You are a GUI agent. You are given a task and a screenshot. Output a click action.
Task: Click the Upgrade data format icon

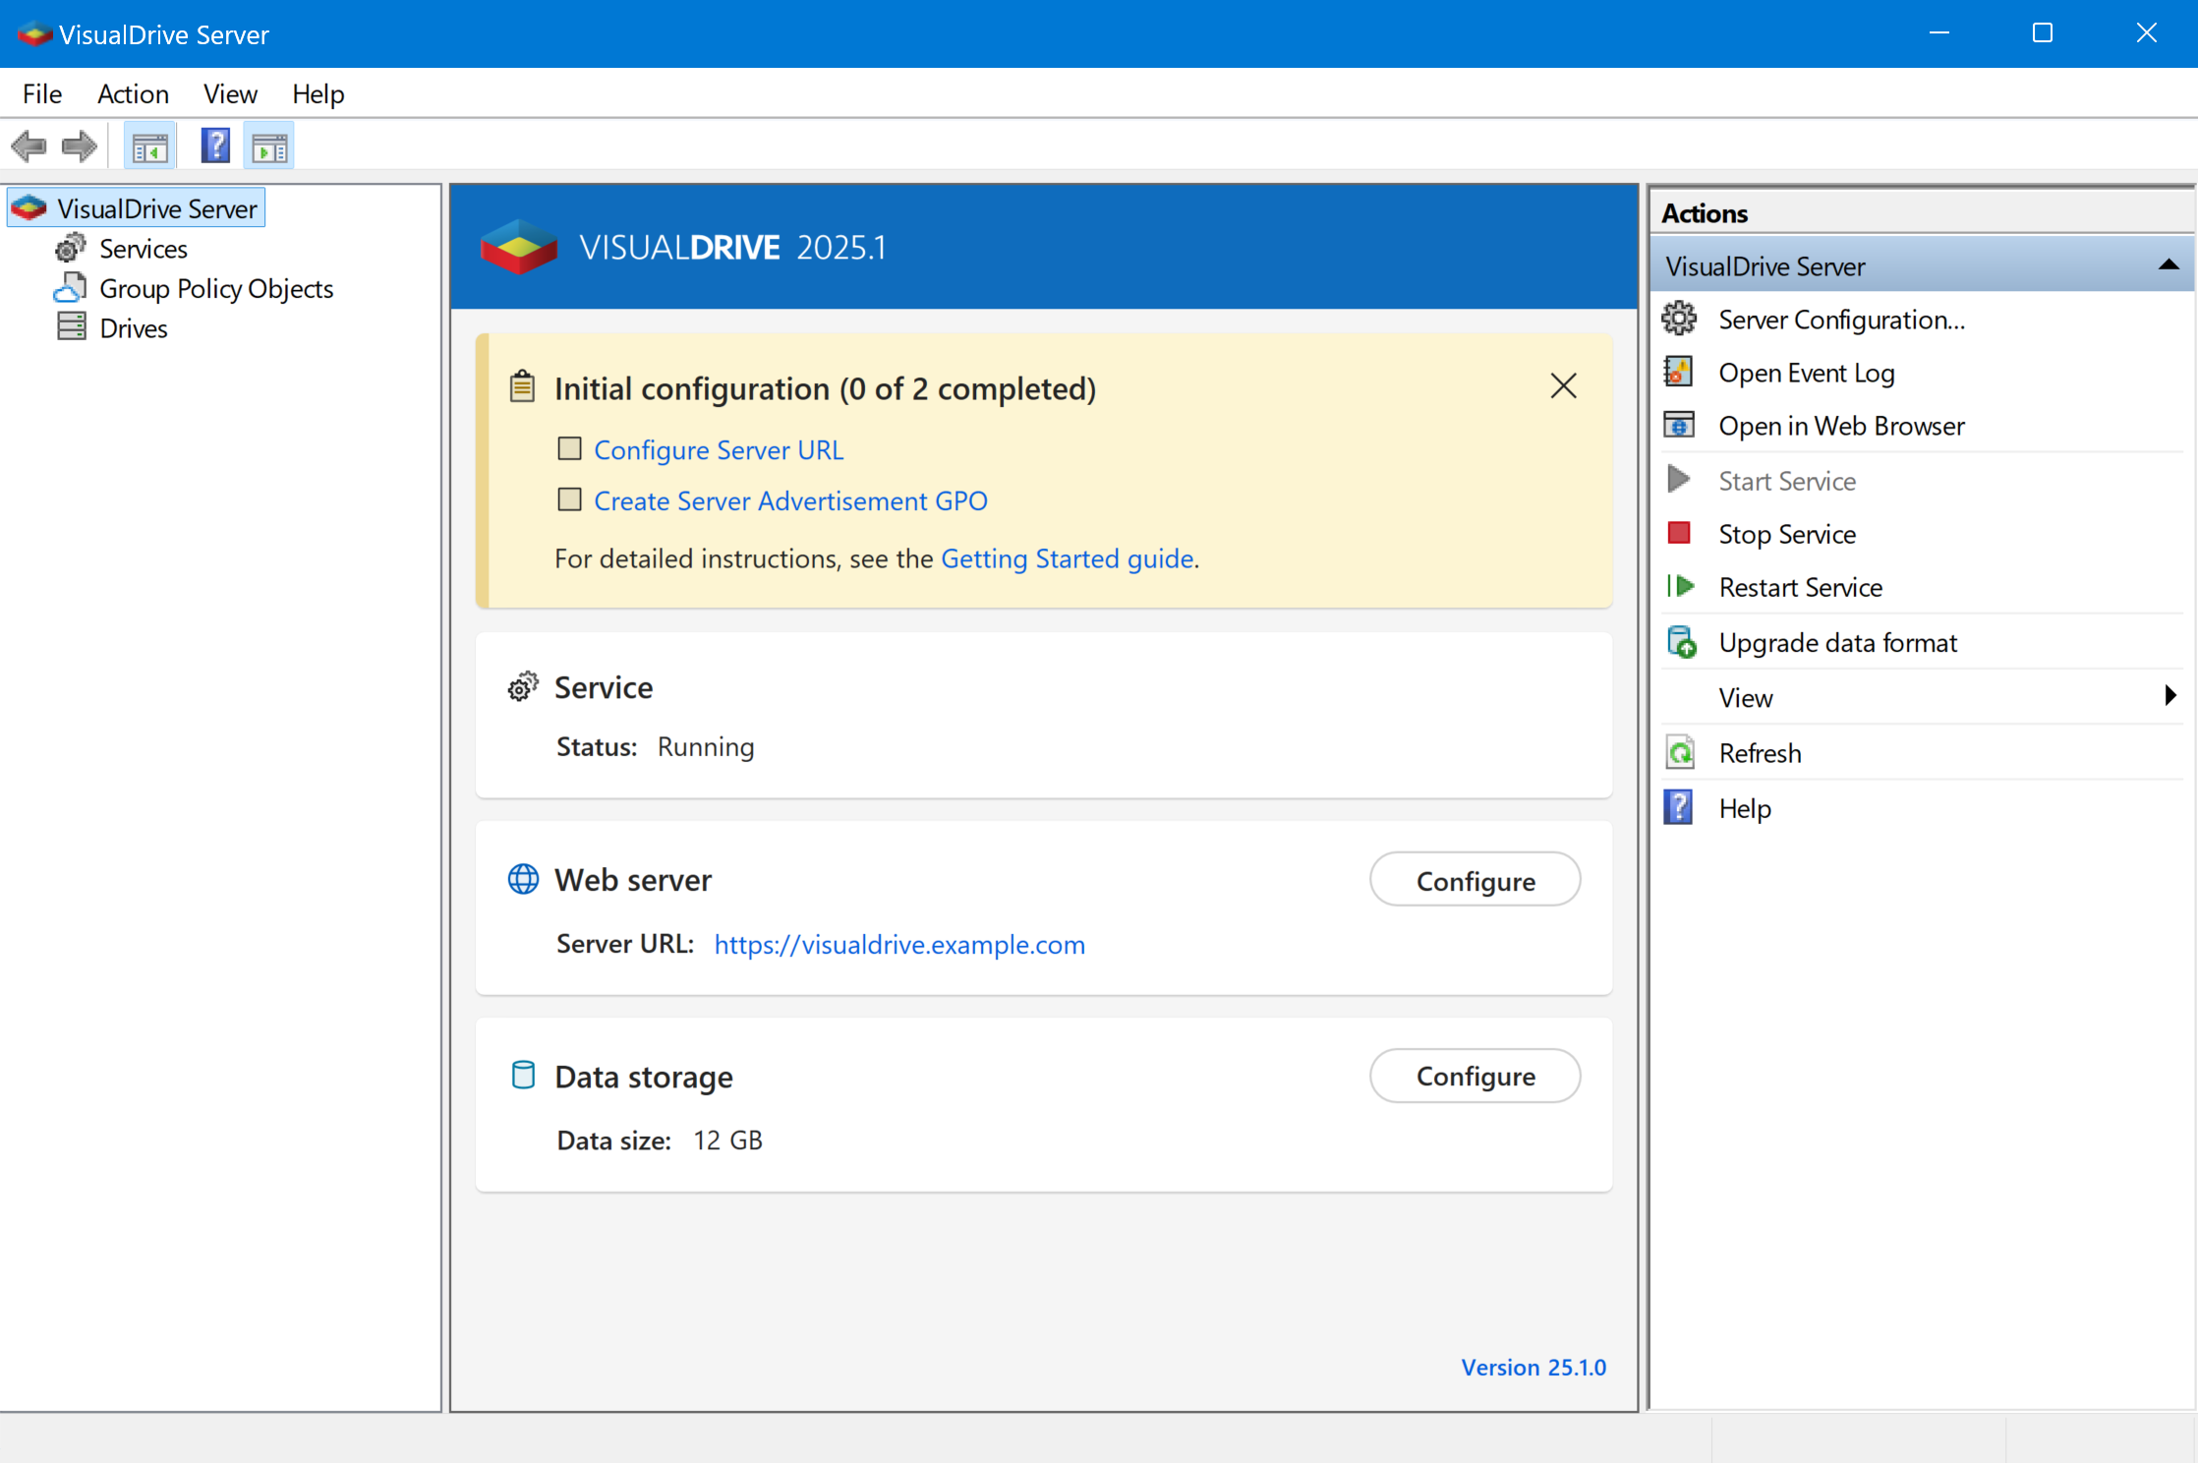1679,640
